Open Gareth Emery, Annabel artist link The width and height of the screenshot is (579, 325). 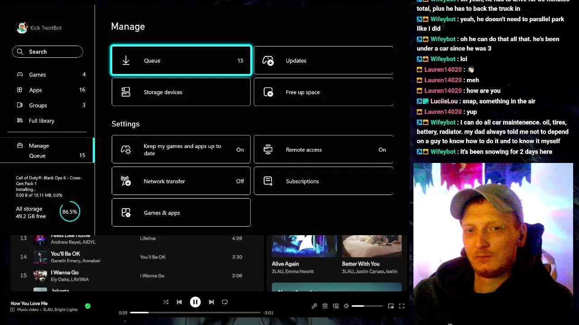pyautogui.click(x=75, y=261)
